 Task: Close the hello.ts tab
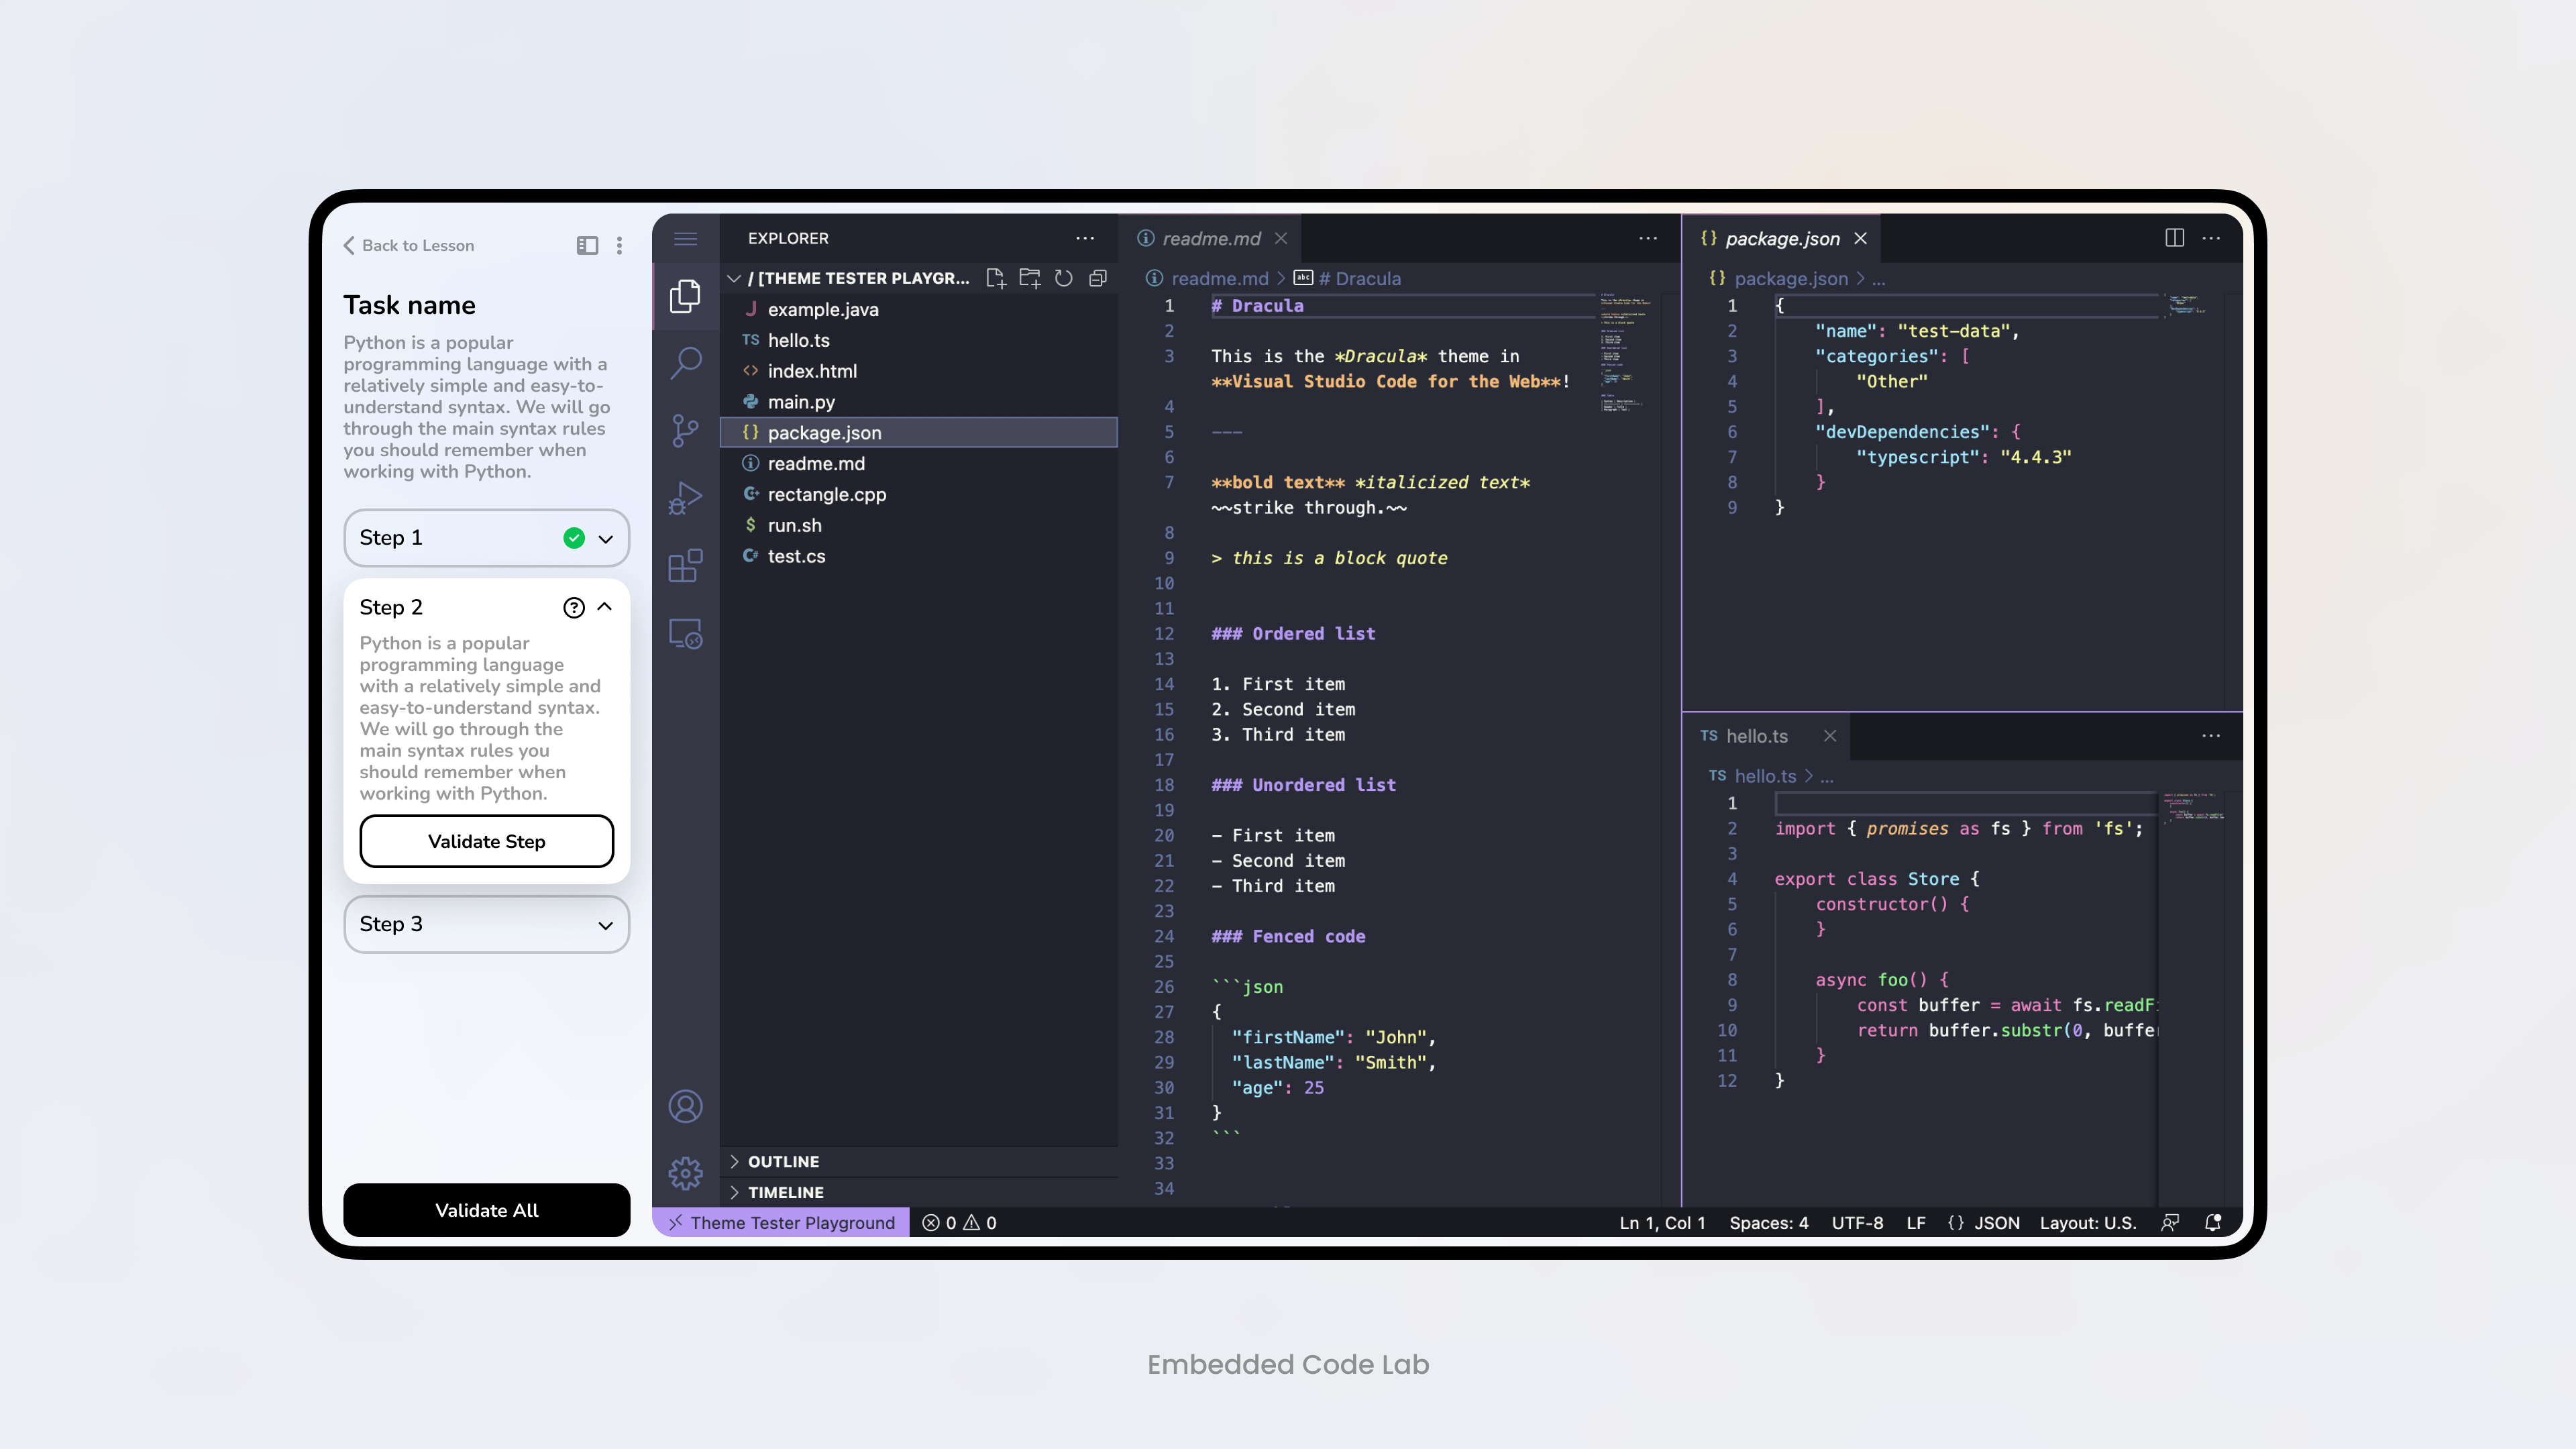[1830, 736]
